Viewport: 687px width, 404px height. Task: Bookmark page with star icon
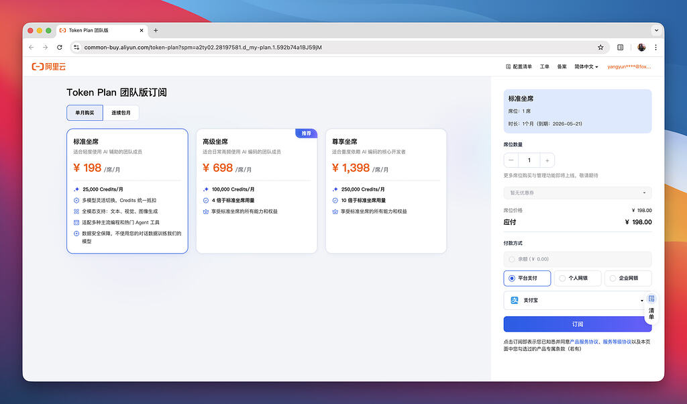[600, 48]
